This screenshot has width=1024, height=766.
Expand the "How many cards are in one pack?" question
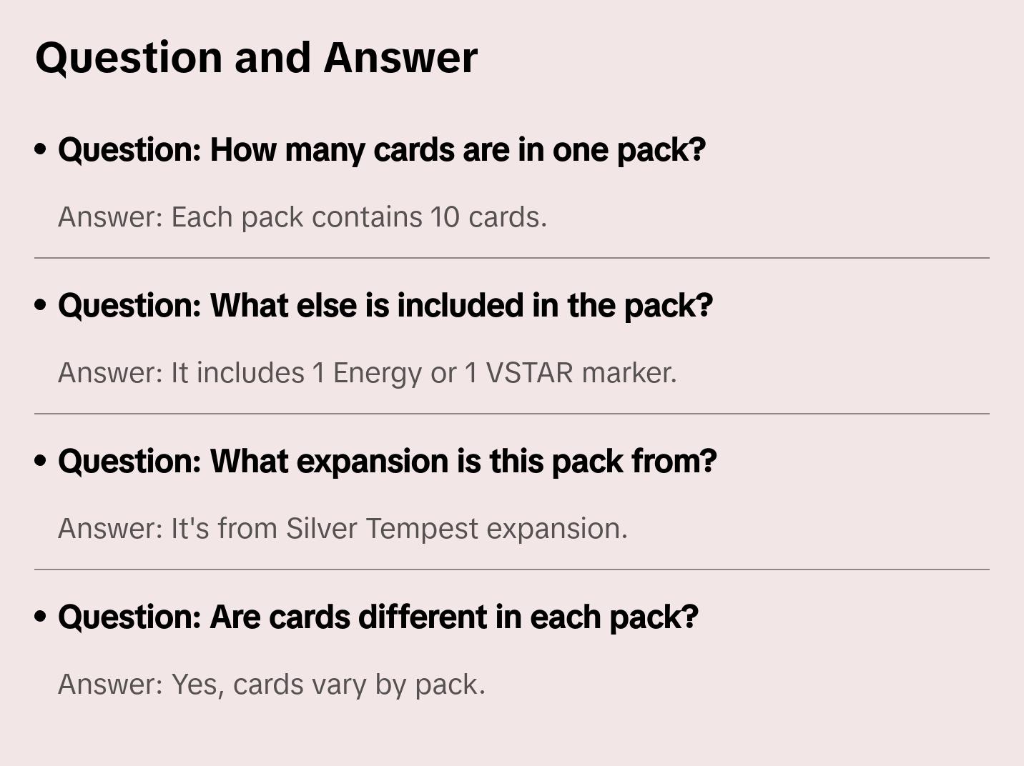tap(382, 150)
